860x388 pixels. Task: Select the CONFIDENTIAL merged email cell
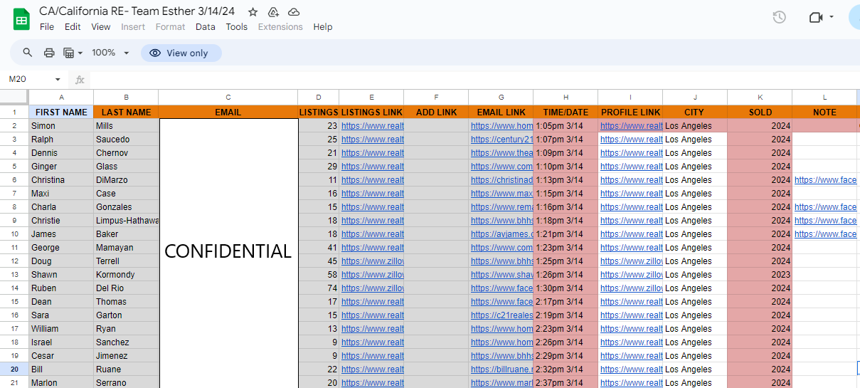tap(228, 251)
